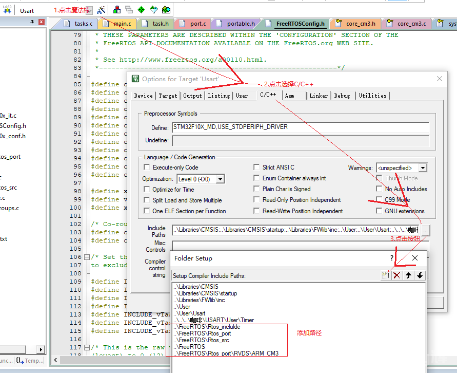Open the Optimization level dropdown
This screenshot has width=457, height=373.
click(220, 179)
